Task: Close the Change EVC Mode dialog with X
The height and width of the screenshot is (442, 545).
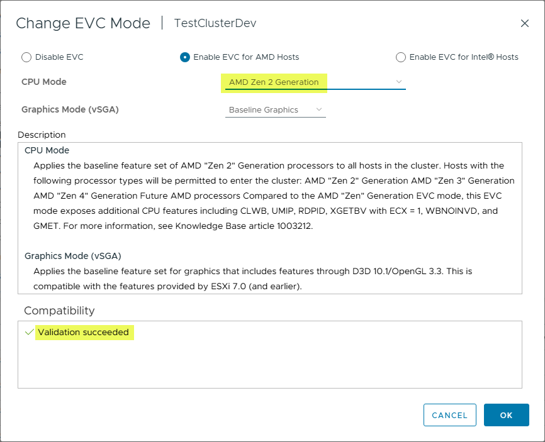Action: pyautogui.click(x=524, y=23)
